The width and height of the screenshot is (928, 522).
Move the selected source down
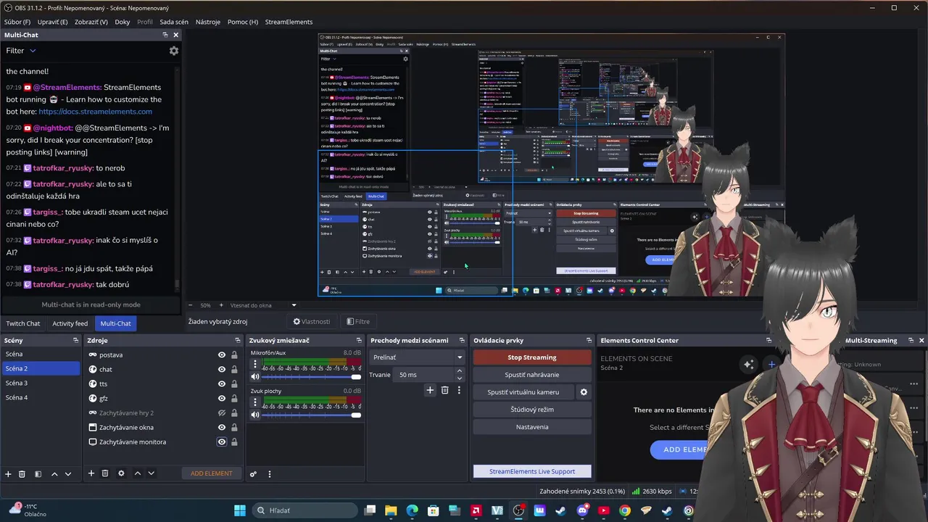click(151, 473)
